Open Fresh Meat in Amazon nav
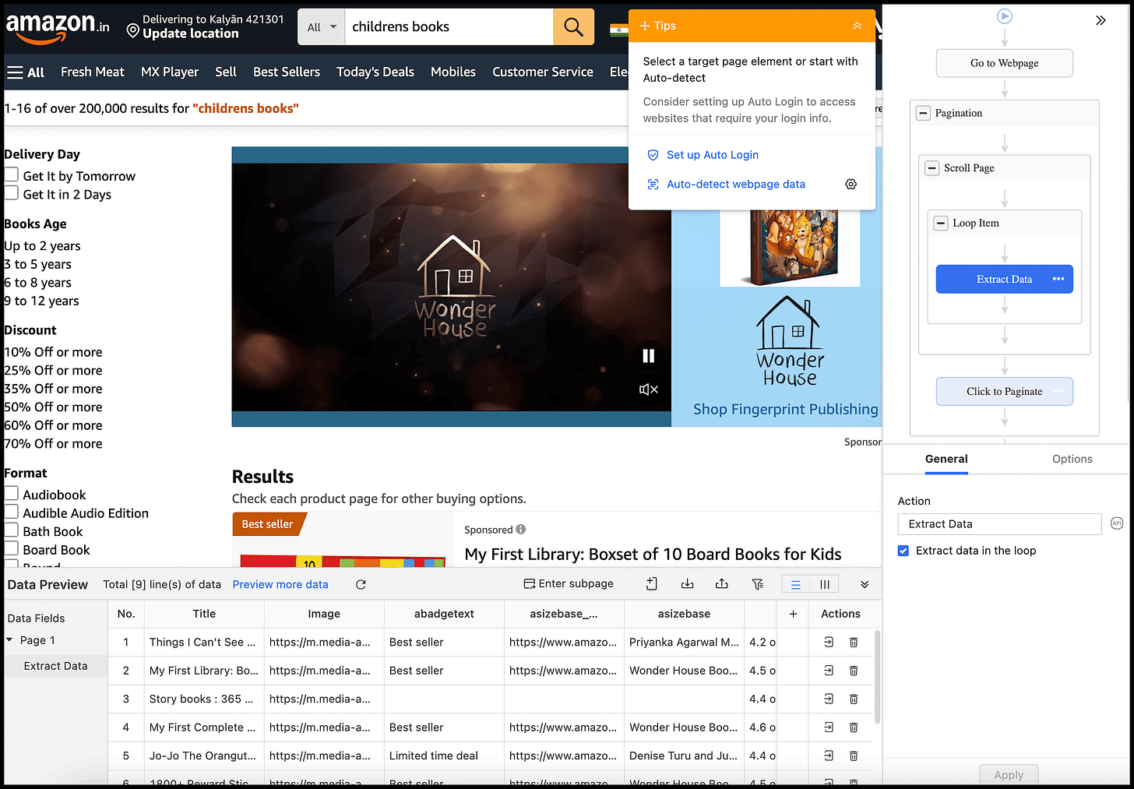 [93, 72]
